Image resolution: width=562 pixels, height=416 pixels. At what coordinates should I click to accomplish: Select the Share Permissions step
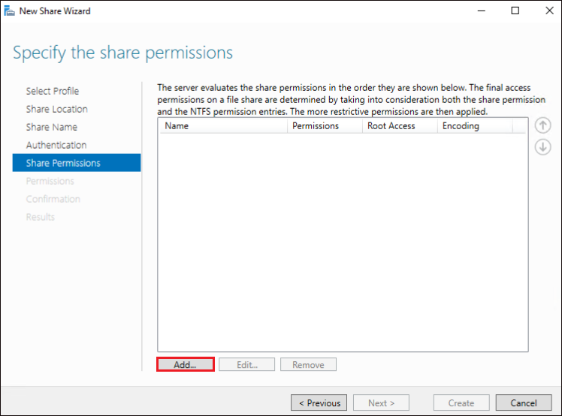(x=77, y=163)
